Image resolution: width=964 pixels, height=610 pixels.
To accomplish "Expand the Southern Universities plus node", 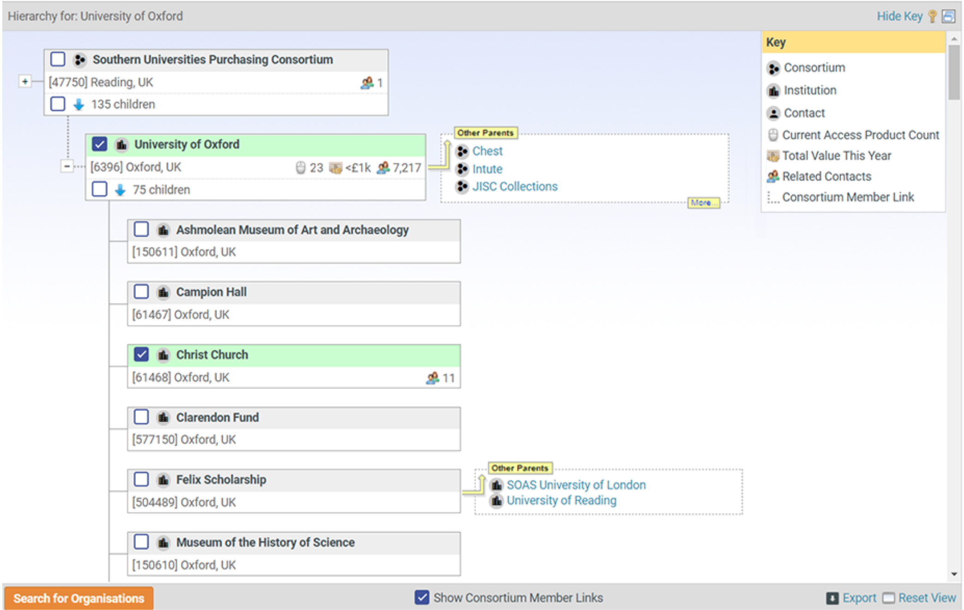I will click(25, 81).
